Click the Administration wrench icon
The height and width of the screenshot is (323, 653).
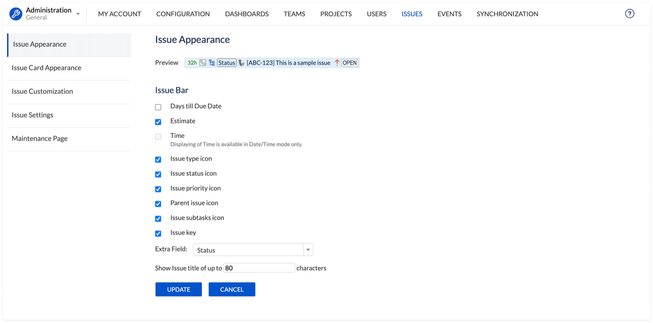[x=16, y=14]
